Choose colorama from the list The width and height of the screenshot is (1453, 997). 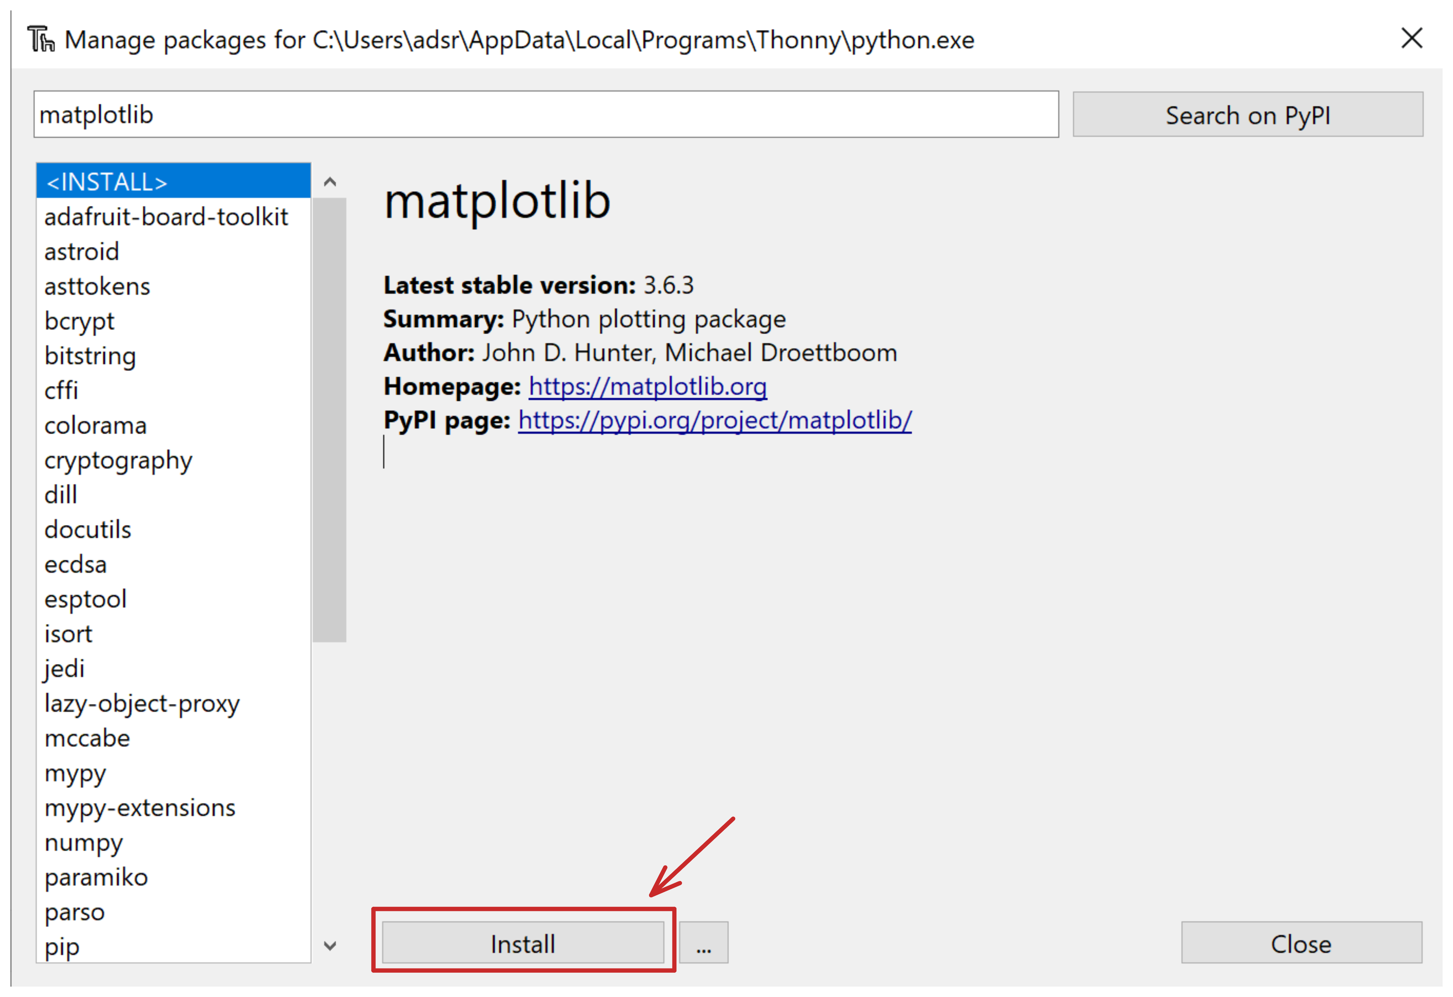[173, 425]
